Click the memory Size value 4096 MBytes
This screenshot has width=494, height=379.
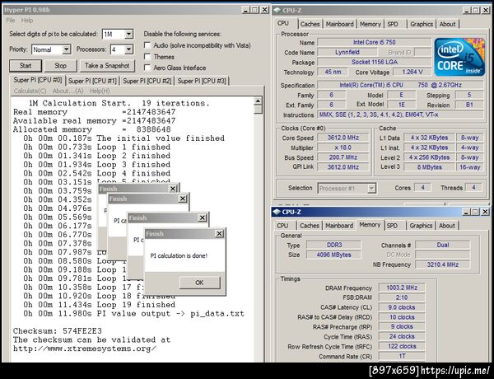(x=333, y=255)
